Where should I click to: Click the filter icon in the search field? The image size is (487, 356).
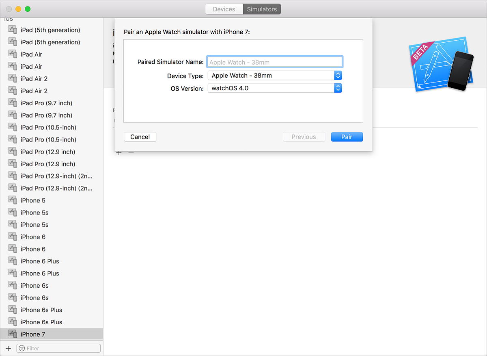[x=22, y=348]
